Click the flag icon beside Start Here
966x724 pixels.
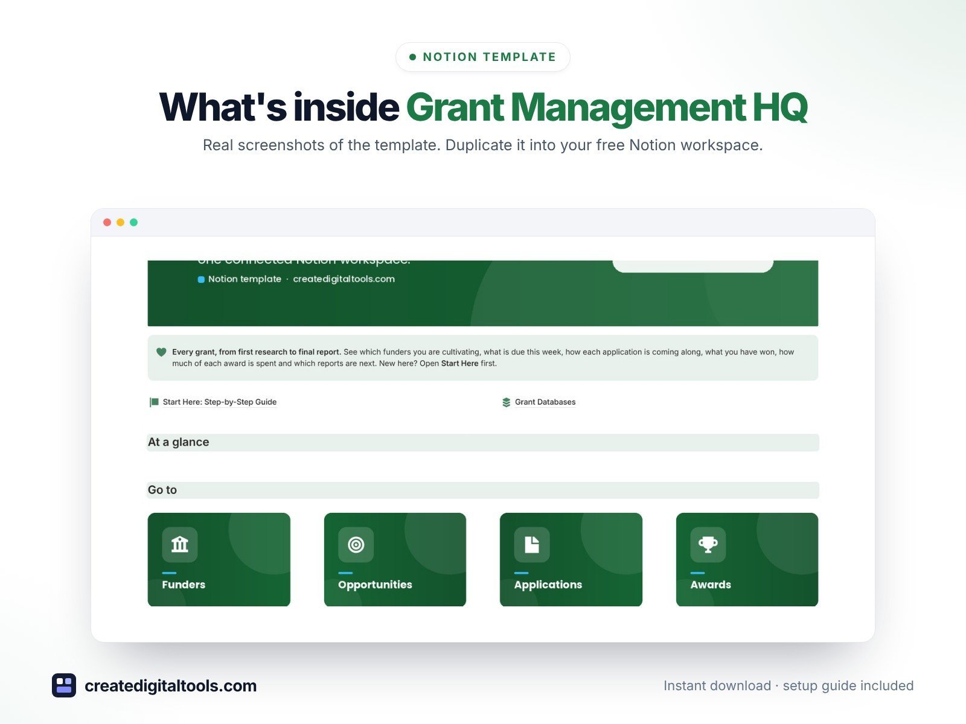[154, 402]
